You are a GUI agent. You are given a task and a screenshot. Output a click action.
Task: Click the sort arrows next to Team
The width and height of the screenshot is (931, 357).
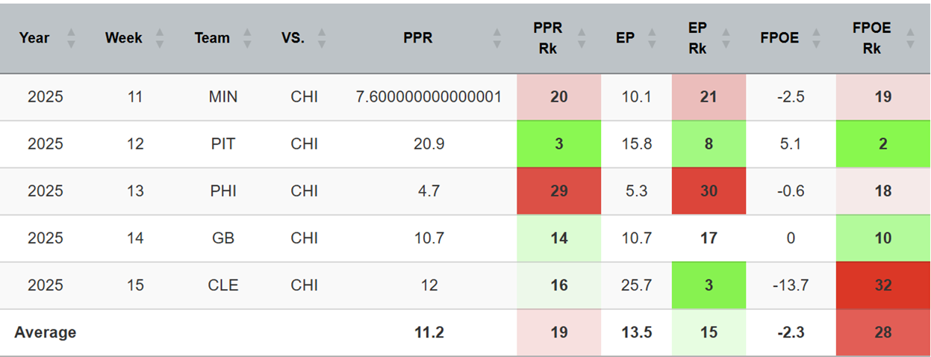(248, 38)
